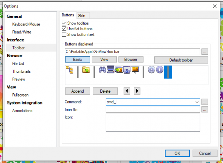Select View category in sidebar
Screen dimensions: 223x163
click(x=11, y=87)
